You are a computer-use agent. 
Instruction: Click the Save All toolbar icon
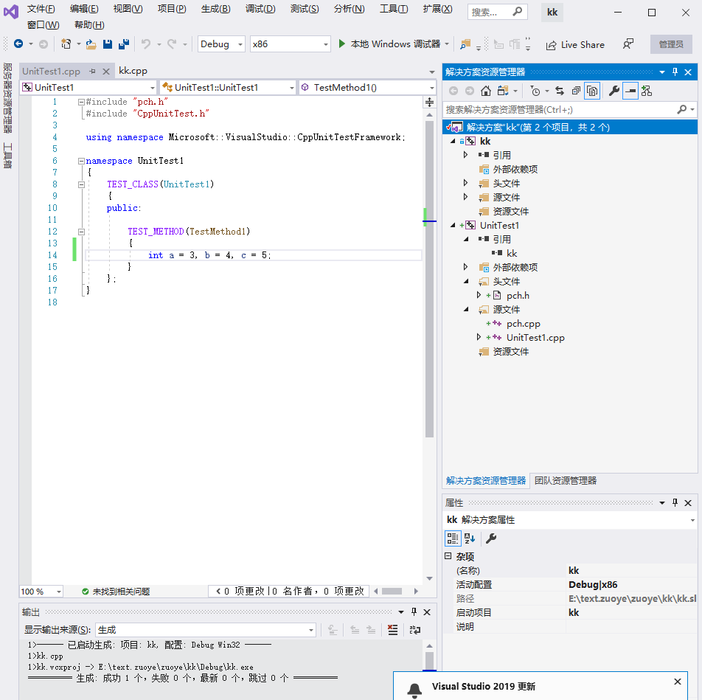point(123,44)
